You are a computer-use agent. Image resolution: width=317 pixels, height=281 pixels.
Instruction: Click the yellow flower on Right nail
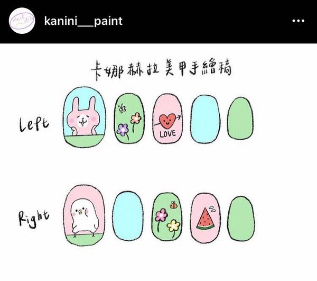(x=173, y=225)
